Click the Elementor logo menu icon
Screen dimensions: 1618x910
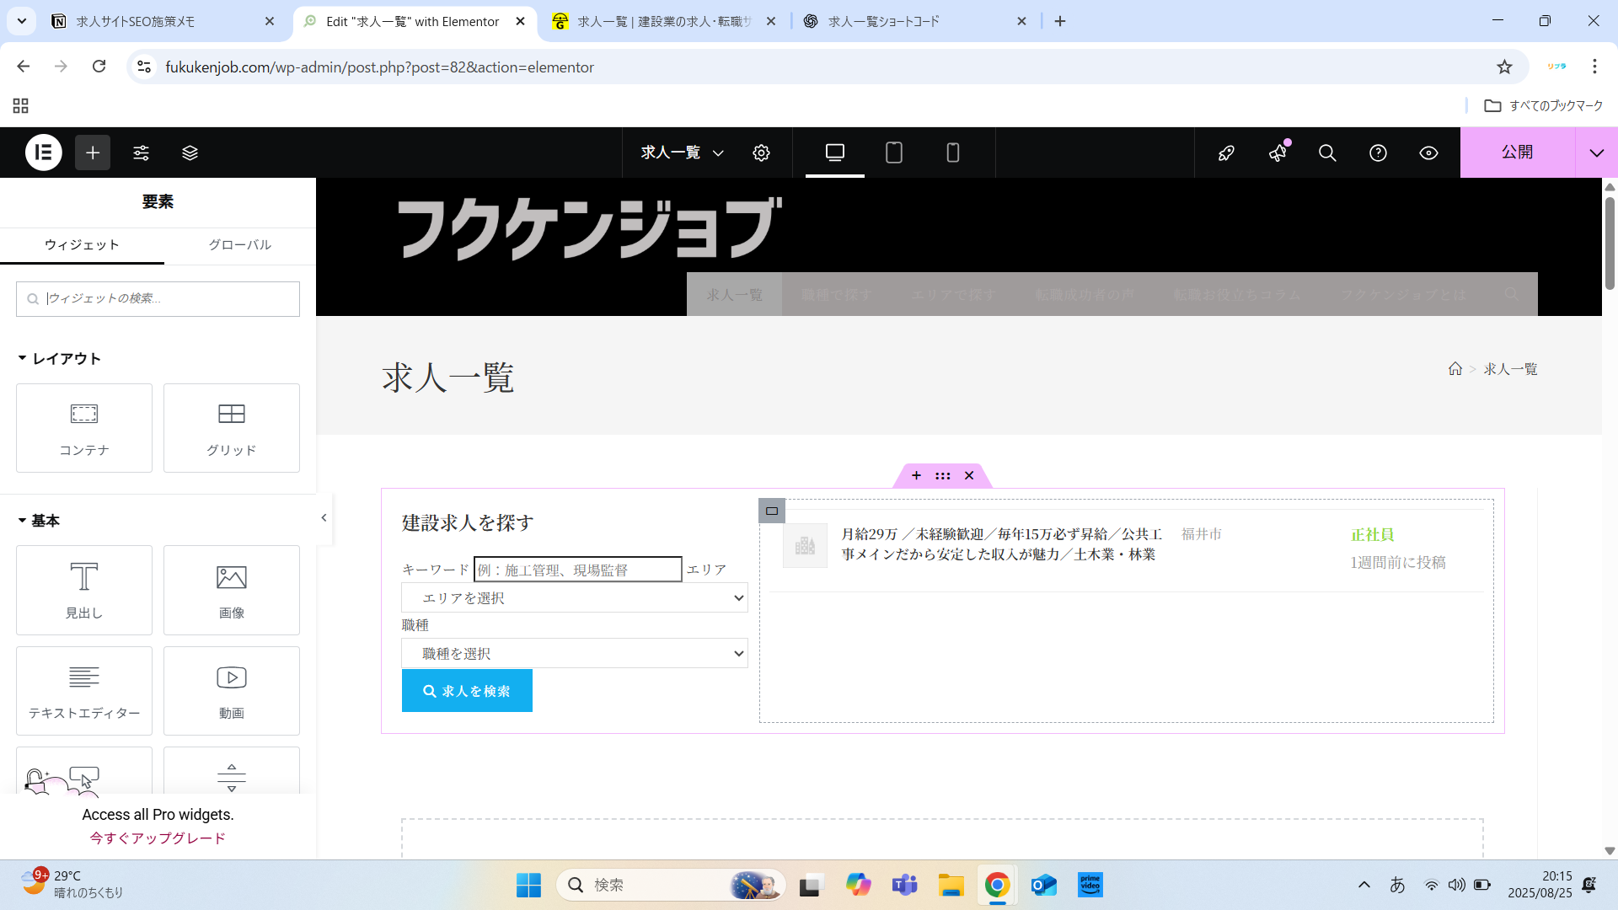tap(44, 153)
